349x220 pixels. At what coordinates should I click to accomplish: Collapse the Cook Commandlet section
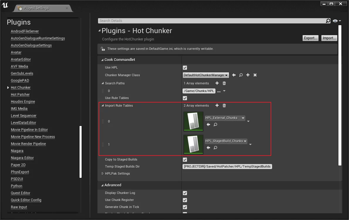[102, 60]
